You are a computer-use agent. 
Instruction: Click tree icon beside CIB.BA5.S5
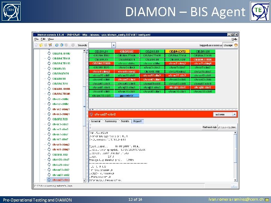49,68
